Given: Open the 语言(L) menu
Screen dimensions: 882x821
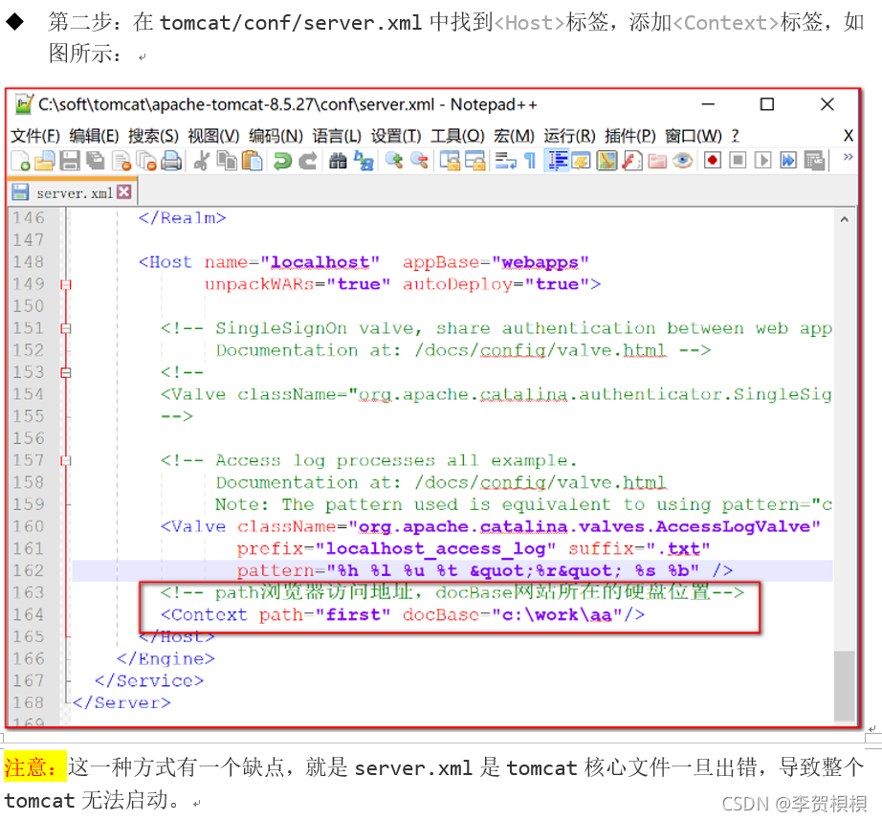Looking at the screenshot, I should point(337,136).
